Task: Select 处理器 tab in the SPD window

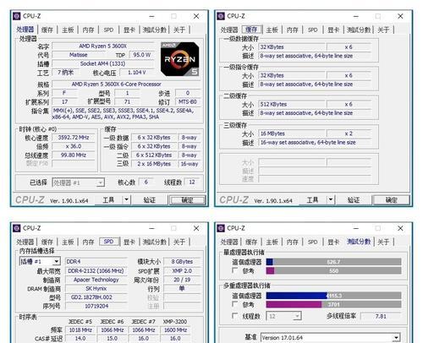Action: click(x=25, y=242)
